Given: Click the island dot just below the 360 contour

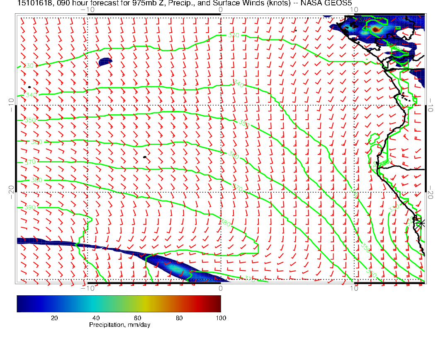Looking at the screenshot, I should point(144,157).
